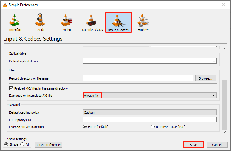The image size is (231, 151).
Task: Click the Record directory or filename label
Action: coord(29,78)
